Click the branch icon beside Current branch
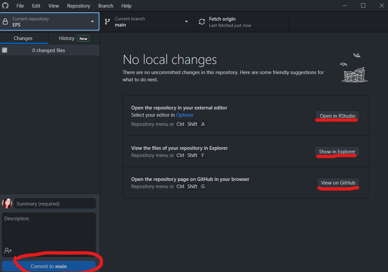Viewport: 388px width, 272px height. click(x=107, y=22)
